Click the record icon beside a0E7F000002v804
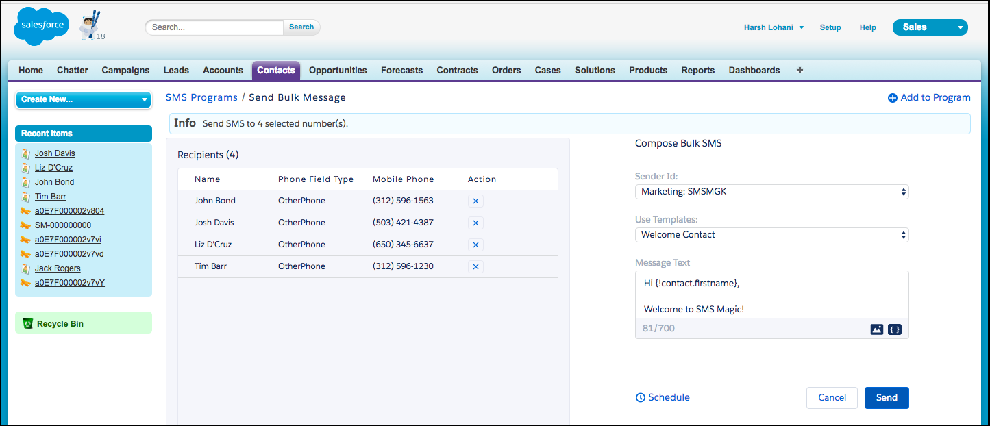This screenshot has height=426, width=990. (x=25, y=211)
